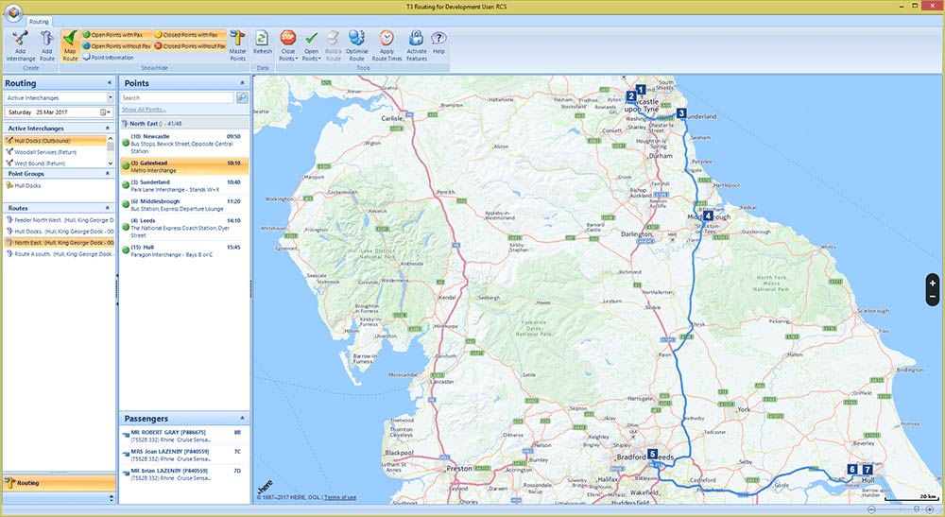Zoom in with map plus button
Viewport: 945px width, 517px height.
coord(933,284)
